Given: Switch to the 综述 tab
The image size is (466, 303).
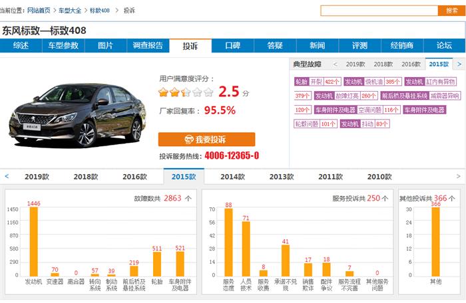Looking at the screenshot, I should pyautogui.click(x=21, y=45).
